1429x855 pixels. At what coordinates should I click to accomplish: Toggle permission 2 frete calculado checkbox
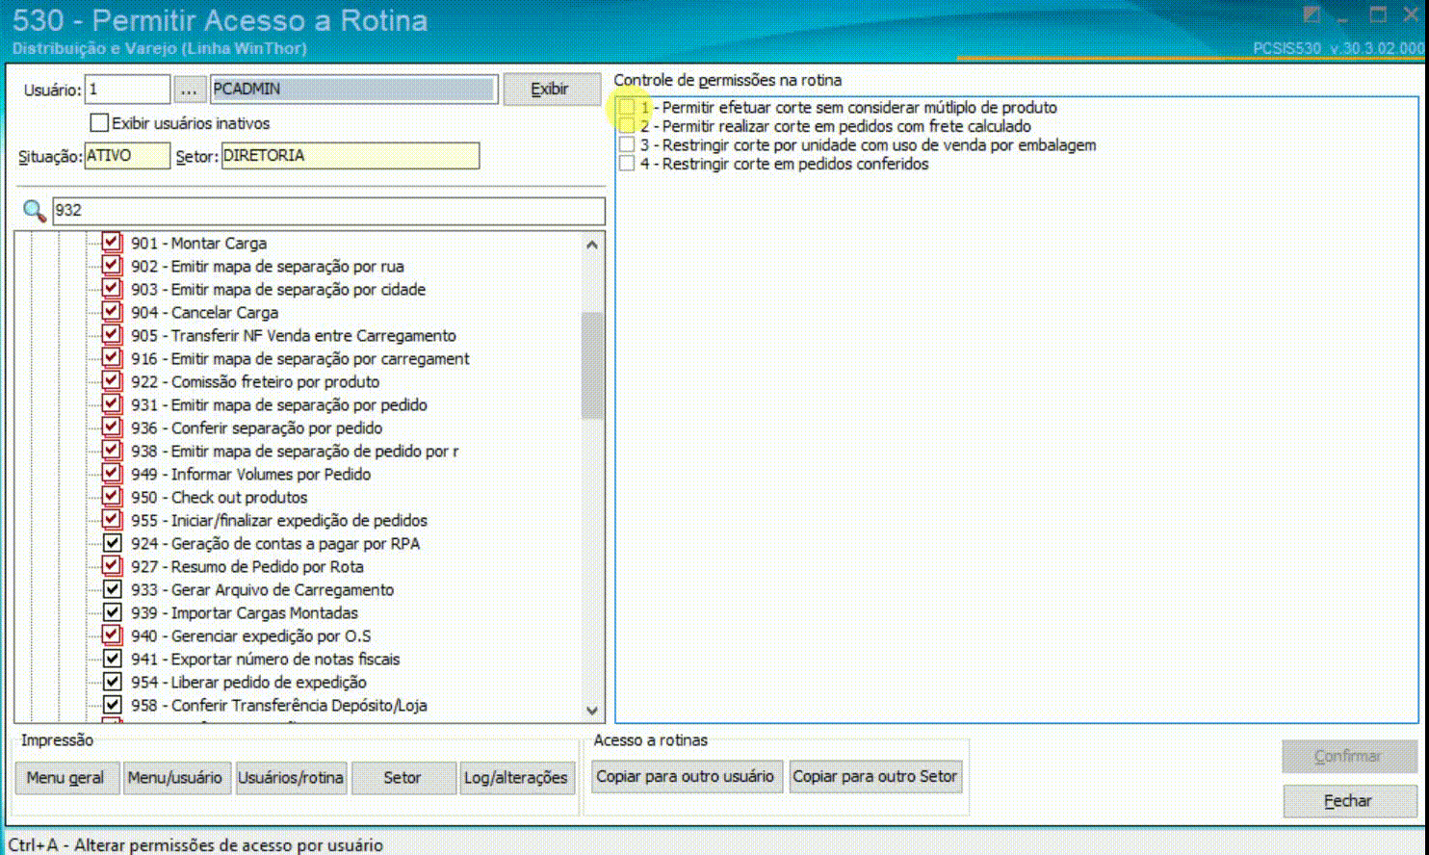coord(627,126)
